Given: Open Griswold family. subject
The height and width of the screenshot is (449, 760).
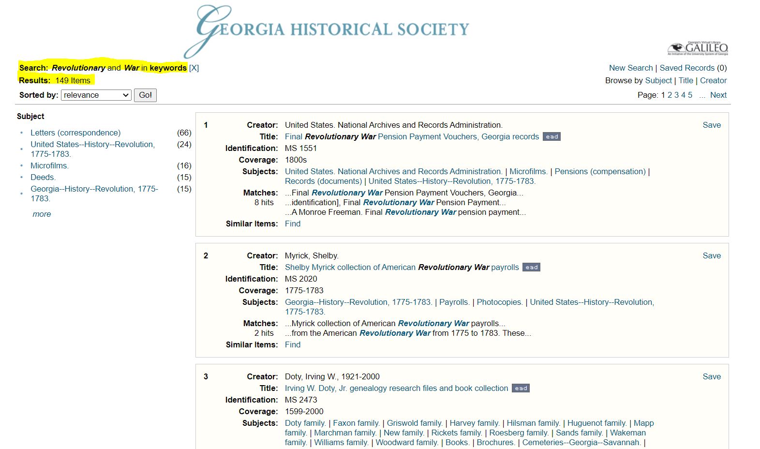Looking at the screenshot, I should (415, 423).
